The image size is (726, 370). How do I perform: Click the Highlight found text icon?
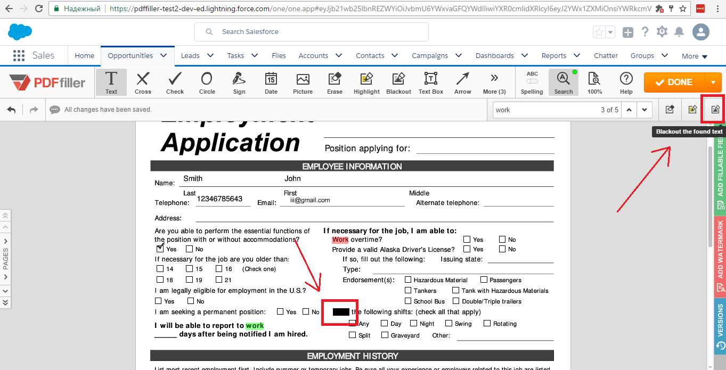tap(692, 110)
